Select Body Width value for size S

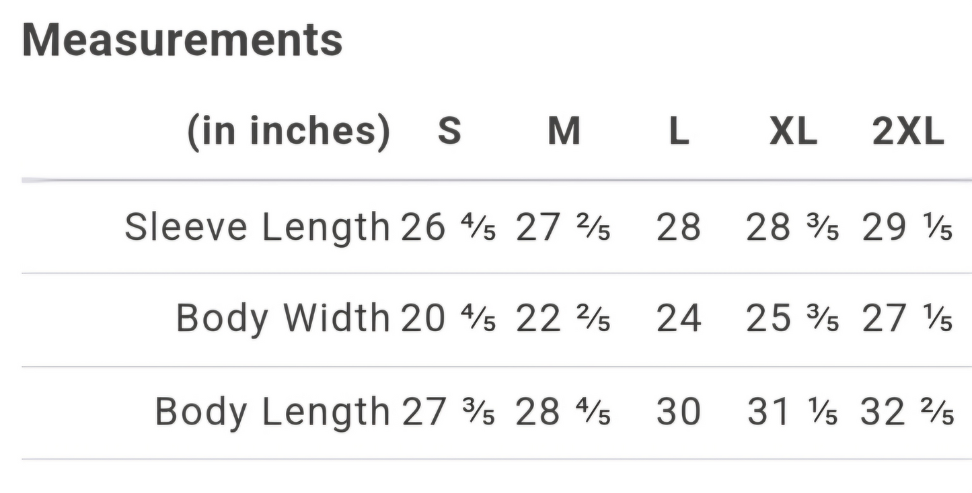pyautogui.click(x=448, y=318)
